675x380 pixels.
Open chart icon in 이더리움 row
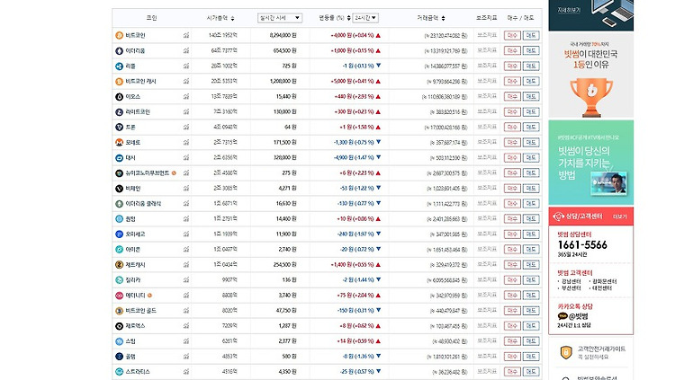tap(186, 50)
